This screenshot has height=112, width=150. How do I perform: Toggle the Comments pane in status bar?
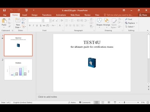(85, 102)
